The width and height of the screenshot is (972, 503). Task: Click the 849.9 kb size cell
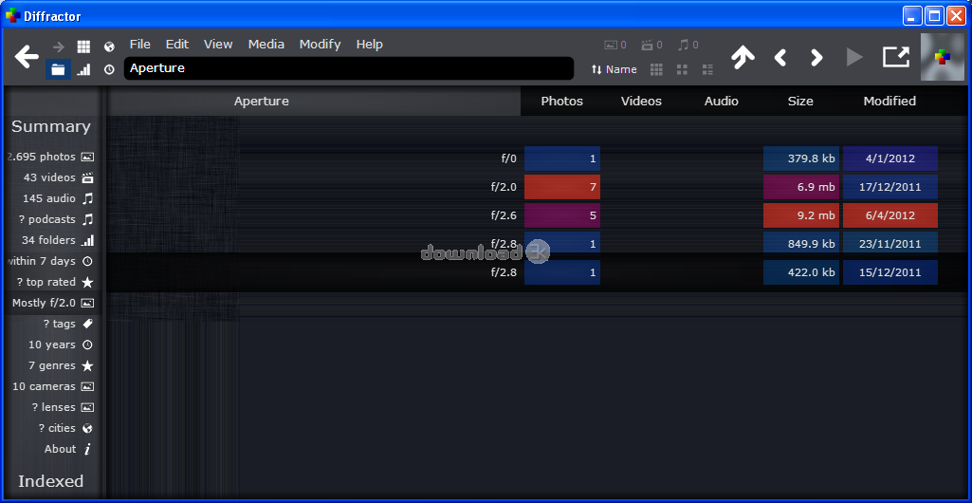pos(801,244)
